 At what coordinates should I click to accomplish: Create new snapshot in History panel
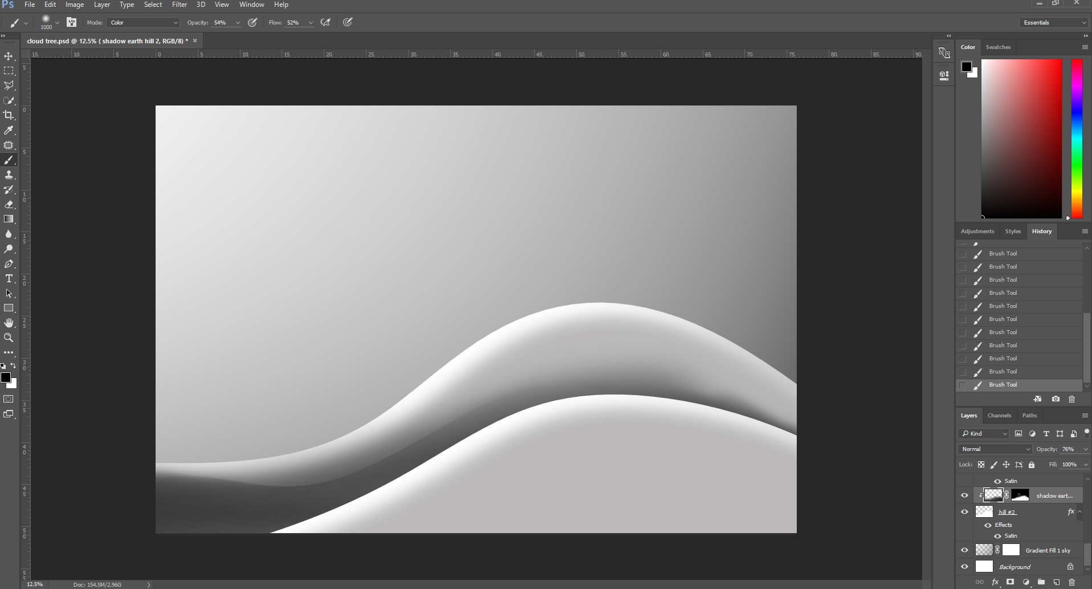[1056, 399]
